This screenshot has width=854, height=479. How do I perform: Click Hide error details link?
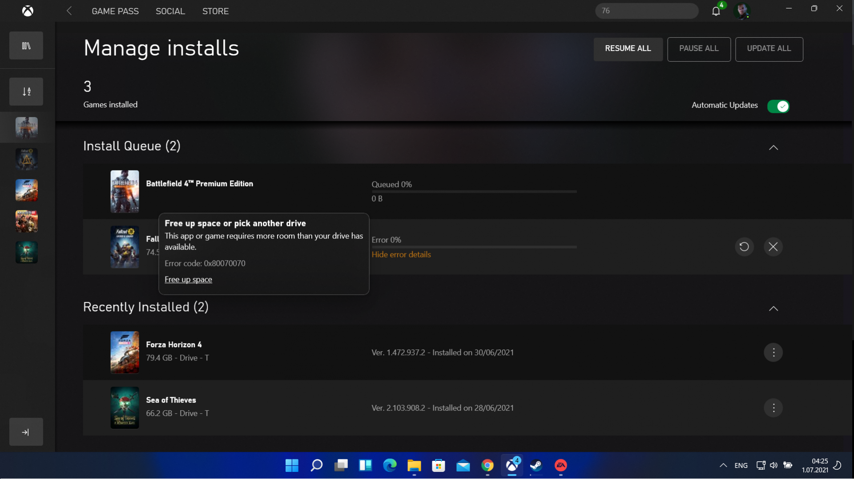point(401,254)
